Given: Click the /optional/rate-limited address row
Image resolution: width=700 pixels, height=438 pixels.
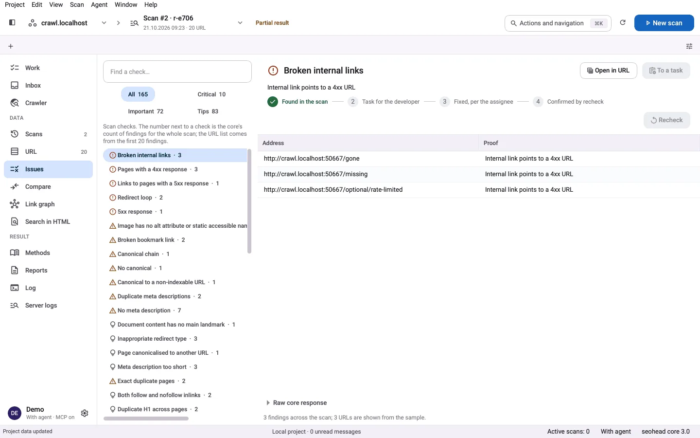Looking at the screenshot, I should (x=479, y=190).
